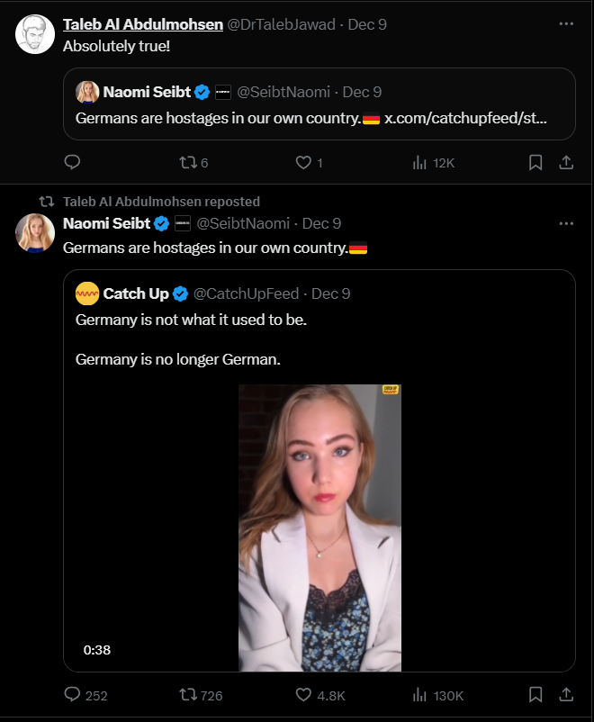The image size is (594, 722).
Task: Open the Catch Up account name
Action: (x=136, y=293)
